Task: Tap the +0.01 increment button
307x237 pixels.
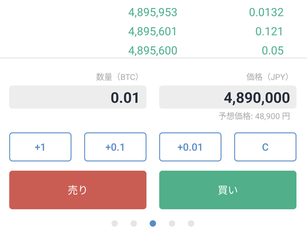Action: [190, 147]
